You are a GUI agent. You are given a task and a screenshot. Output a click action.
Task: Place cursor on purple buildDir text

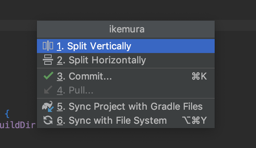coord(18,125)
